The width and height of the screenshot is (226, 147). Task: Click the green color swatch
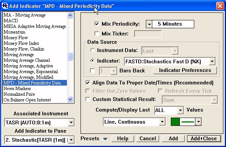point(175,122)
